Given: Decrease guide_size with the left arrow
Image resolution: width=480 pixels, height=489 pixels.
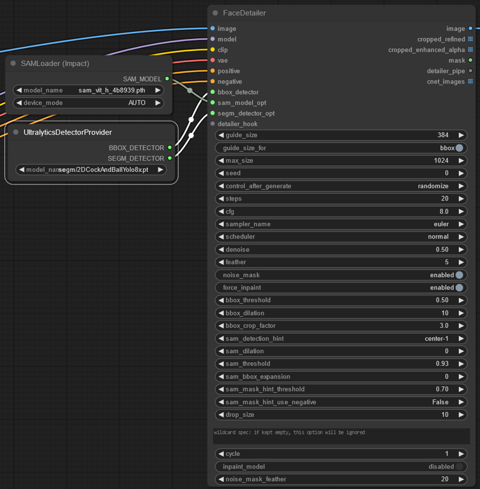Looking at the screenshot, I should pyautogui.click(x=221, y=135).
